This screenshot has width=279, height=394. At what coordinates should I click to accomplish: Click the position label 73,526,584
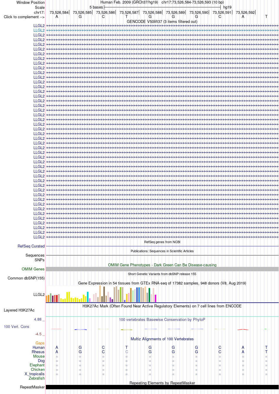pos(59,12)
